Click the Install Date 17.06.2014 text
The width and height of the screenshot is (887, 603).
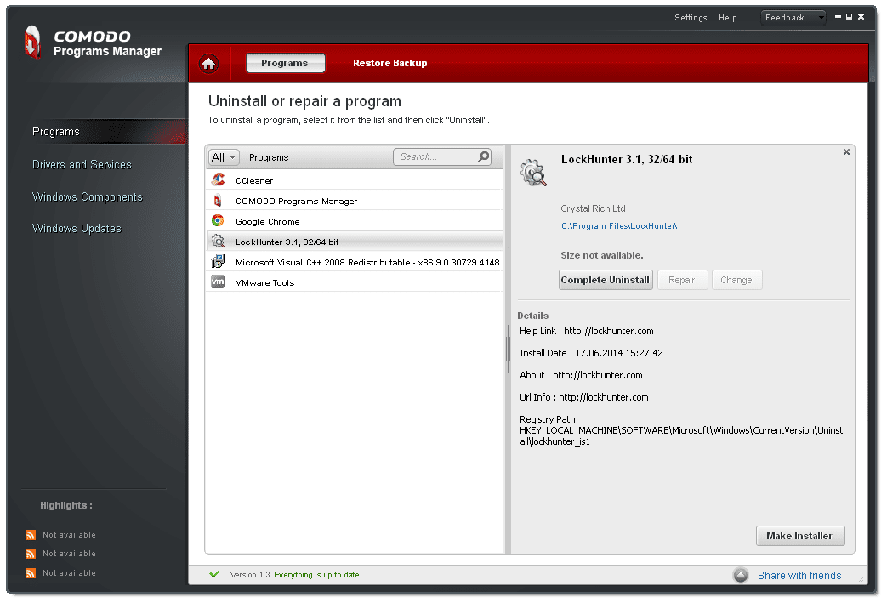591,353
